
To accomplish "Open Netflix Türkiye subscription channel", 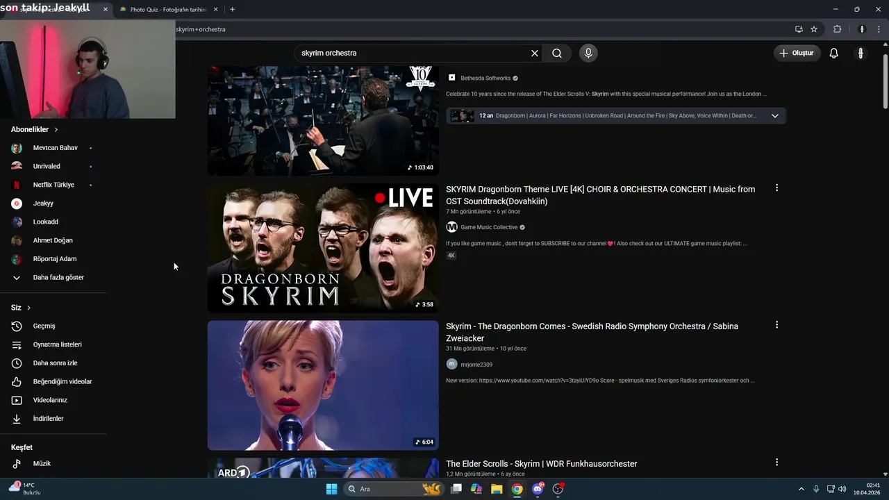I will pos(53,185).
